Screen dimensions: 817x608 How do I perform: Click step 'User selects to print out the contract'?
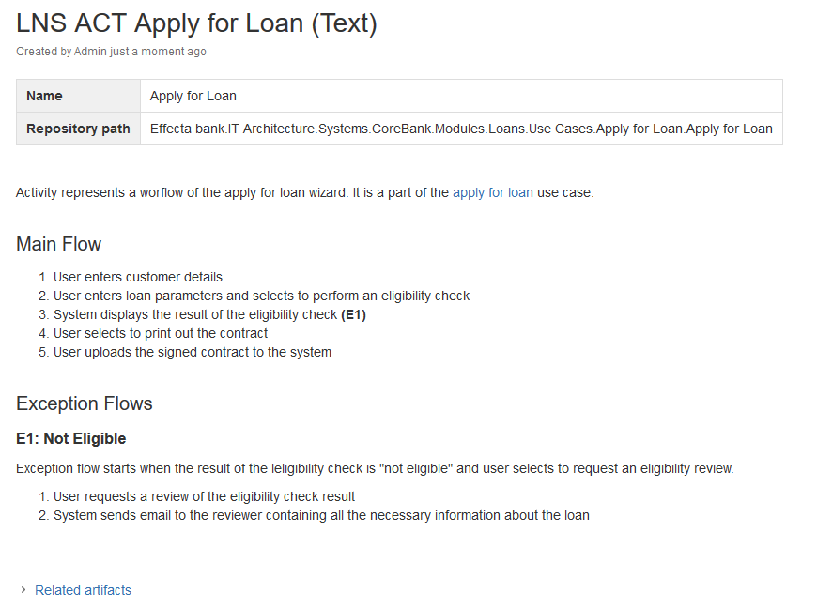click(160, 333)
